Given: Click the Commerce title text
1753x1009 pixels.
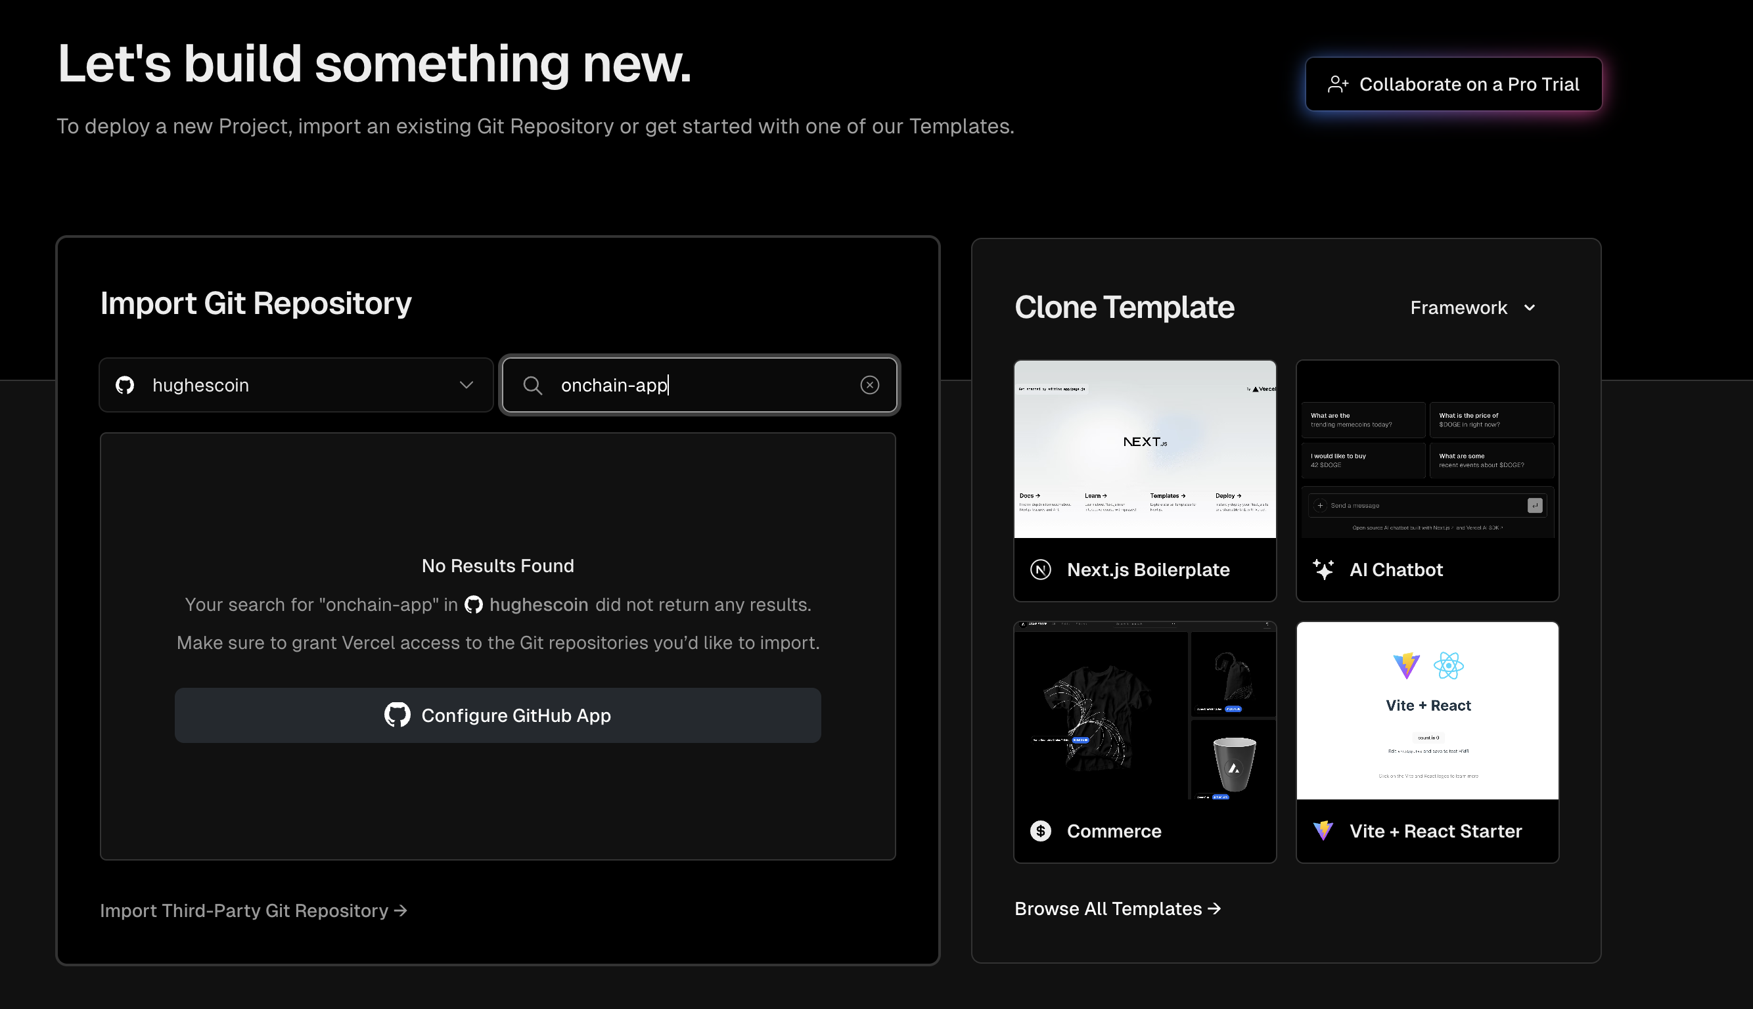Looking at the screenshot, I should (1114, 830).
